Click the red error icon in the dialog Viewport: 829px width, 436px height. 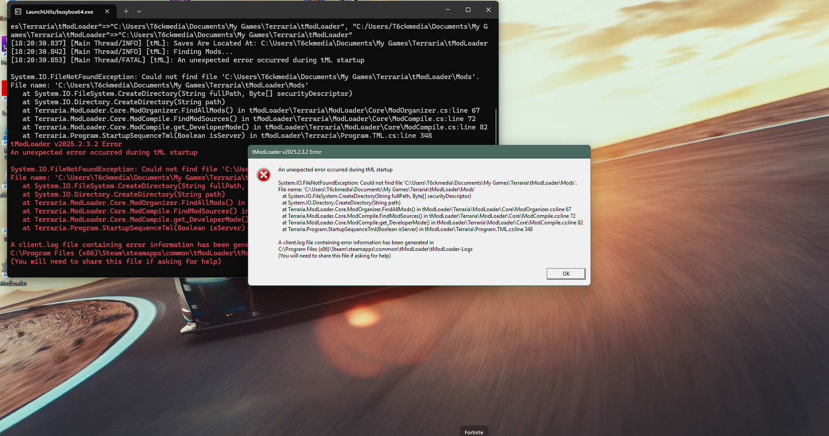point(264,175)
